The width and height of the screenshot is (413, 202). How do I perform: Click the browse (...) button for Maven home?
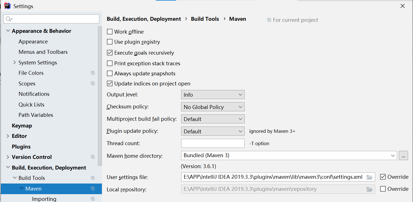tap(403, 155)
